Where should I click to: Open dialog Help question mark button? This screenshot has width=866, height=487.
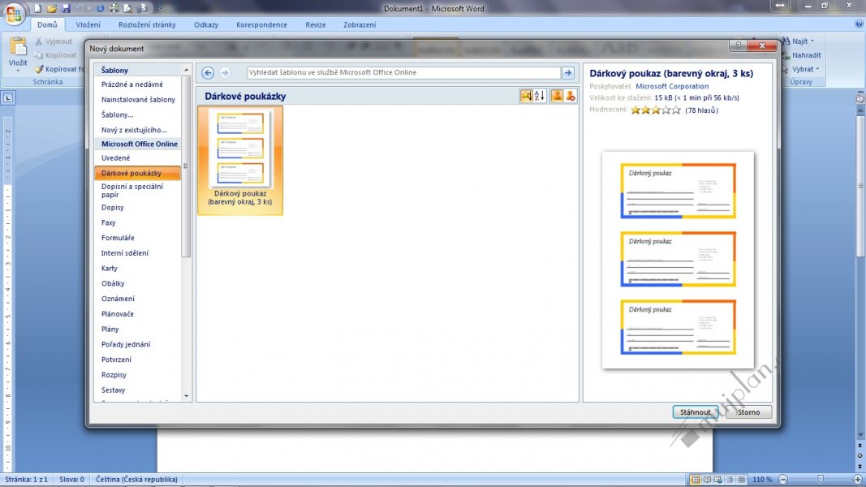tap(738, 45)
